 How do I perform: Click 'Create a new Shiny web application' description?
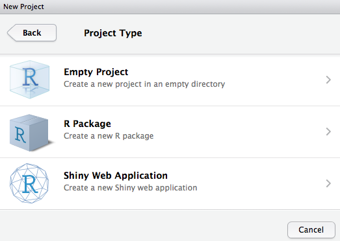[130, 188]
